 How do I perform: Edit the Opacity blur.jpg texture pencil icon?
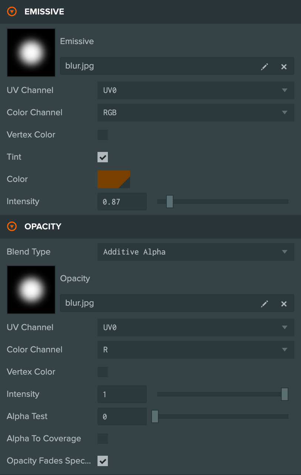(x=264, y=304)
